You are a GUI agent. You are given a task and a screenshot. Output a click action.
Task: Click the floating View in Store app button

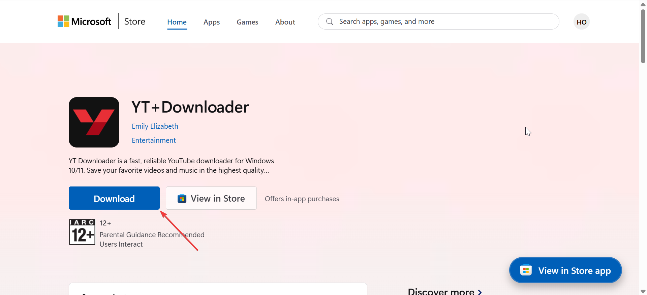point(565,270)
